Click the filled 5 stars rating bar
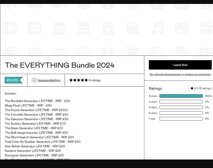Screen dimensions: 213x168 point(181,96)
